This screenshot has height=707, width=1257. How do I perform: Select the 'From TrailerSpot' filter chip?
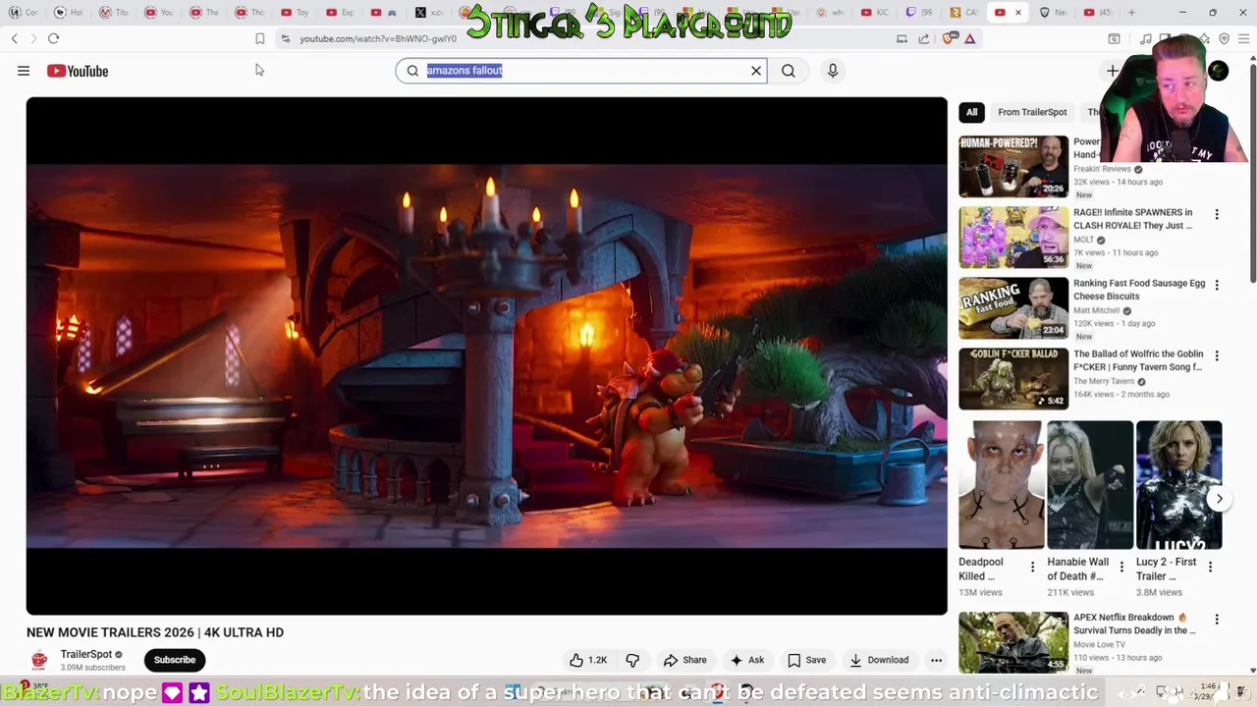tap(1032, 112)
